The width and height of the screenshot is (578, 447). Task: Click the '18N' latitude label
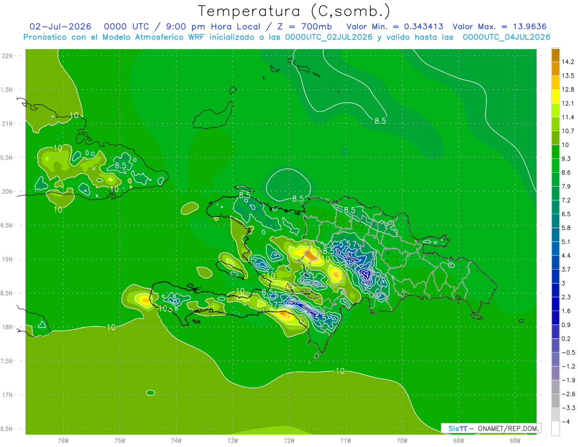(8, 327)
